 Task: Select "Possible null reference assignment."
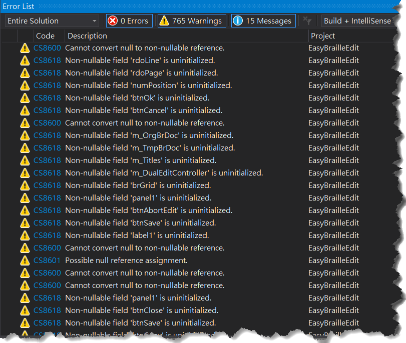pyautogui.click(x=126, y=260)
